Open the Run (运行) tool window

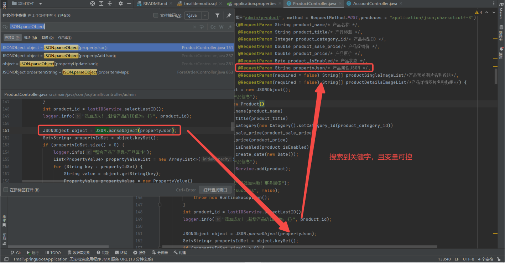[x=33, y=253]
